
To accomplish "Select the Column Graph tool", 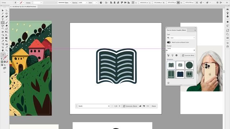I will 6,44.
